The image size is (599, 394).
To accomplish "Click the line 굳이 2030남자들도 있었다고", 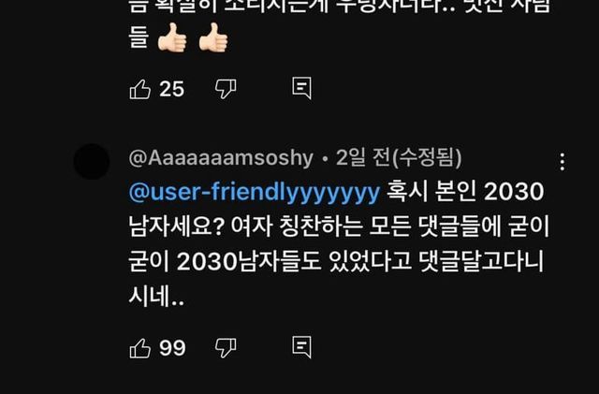I will (336, 261).
